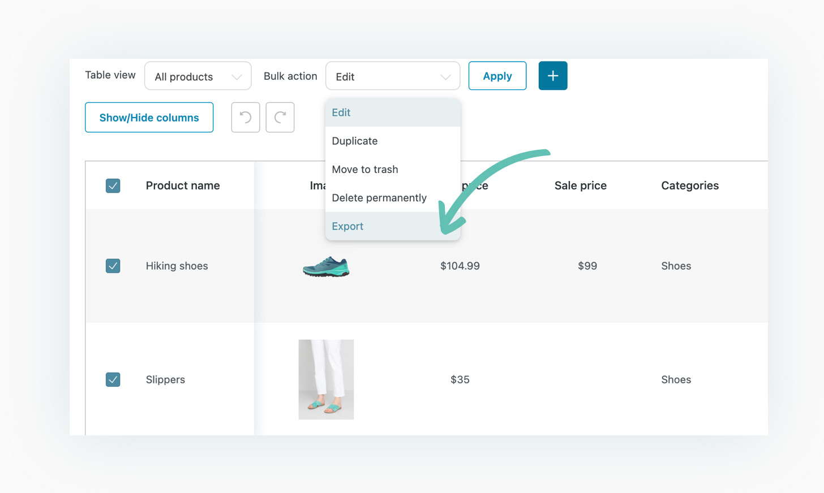Click the Apply button
824x493 pixels.
coord(497,76)
